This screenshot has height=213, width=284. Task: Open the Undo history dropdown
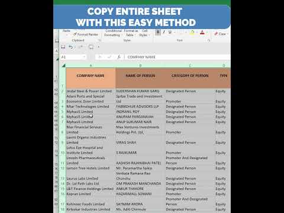click(x=75, y=47)
